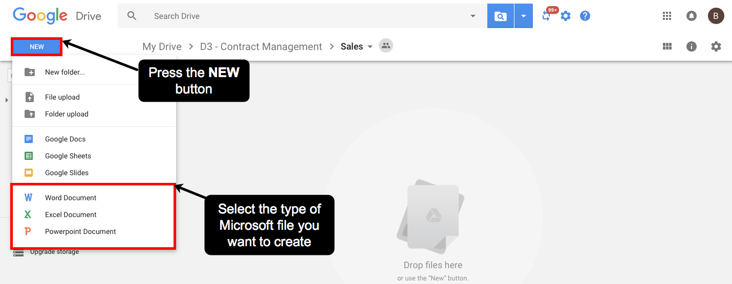Create a new Google Sheets file

pyautogui.click(x=94, y=156)
